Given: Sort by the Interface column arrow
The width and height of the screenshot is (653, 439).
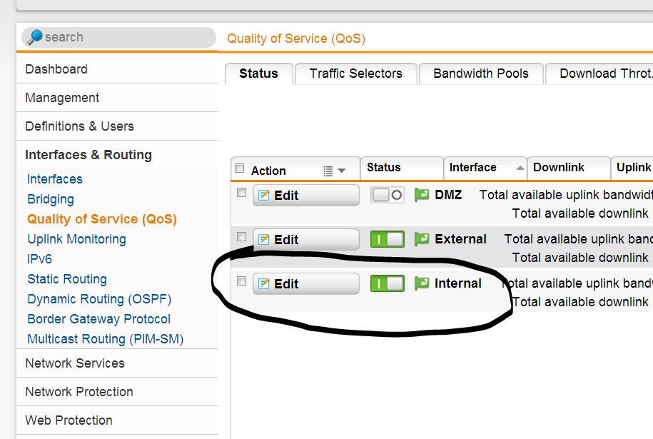Looking at the screenshot, I should click(520, 168).
